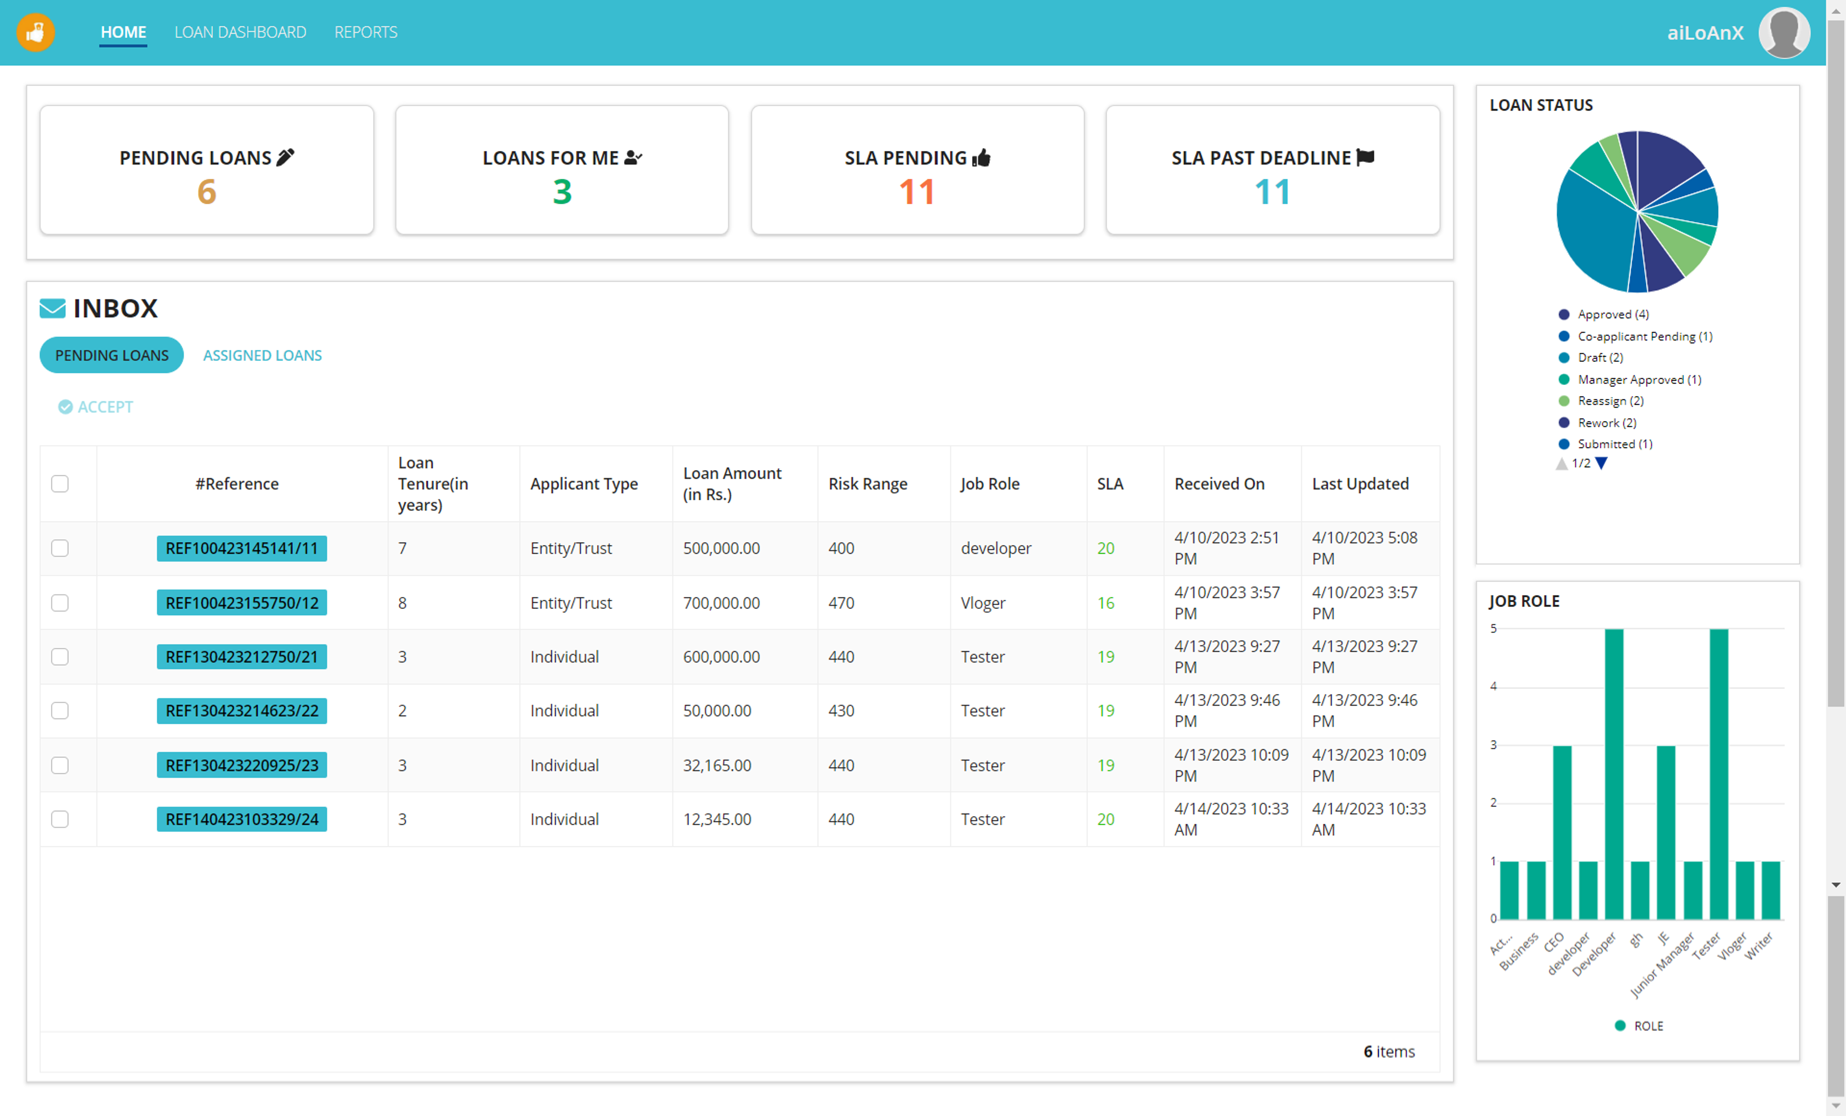
Task: Open the LOAN DASHBOARD navigation tab
Action: 240,32
